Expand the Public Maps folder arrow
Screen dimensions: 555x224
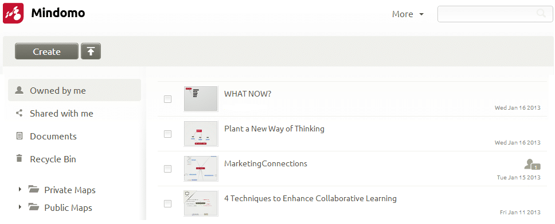(20, 207)
